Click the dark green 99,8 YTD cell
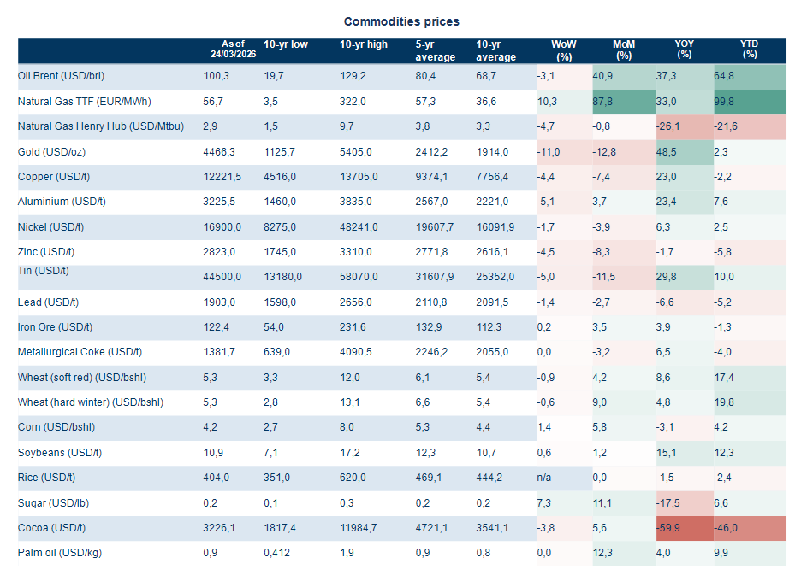 750,102
